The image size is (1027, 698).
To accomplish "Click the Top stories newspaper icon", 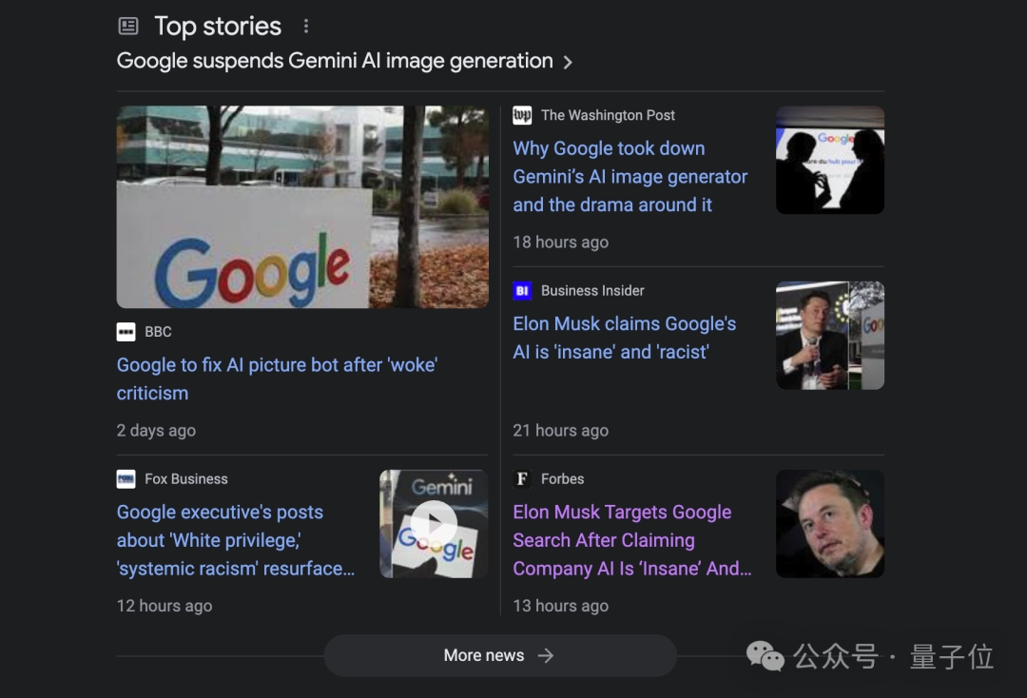I will (x=127, y=27).
